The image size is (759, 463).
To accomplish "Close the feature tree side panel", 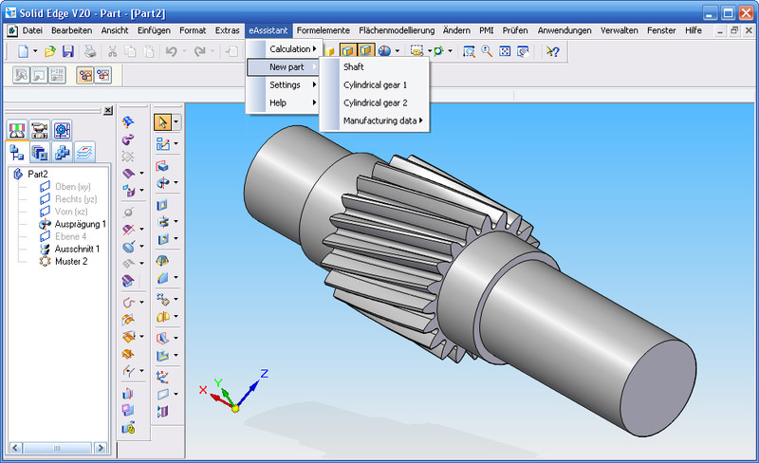I will (x=107, y=111).
